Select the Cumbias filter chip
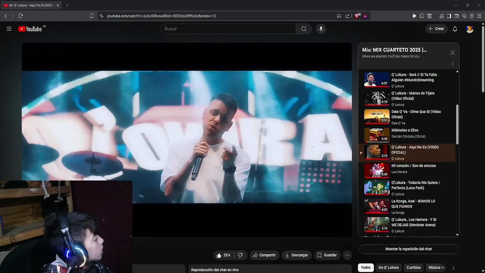This screenshot has height=273, width=485. pyautogui.click(x=413, y=268)
